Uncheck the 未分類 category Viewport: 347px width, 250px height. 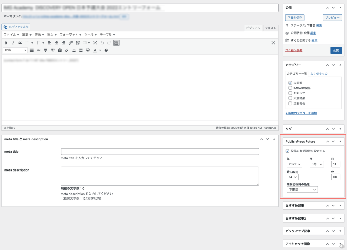click(x=290, y=83)
